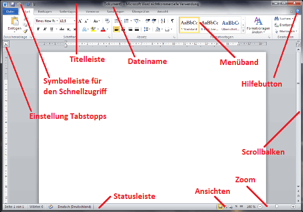
Task: Select align right in Absatz group
Action: [x=130, y=29]
